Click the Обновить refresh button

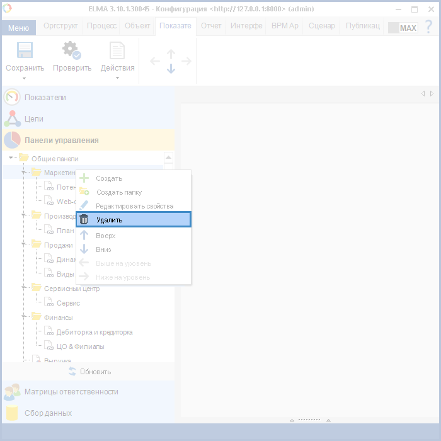(89, 372)
